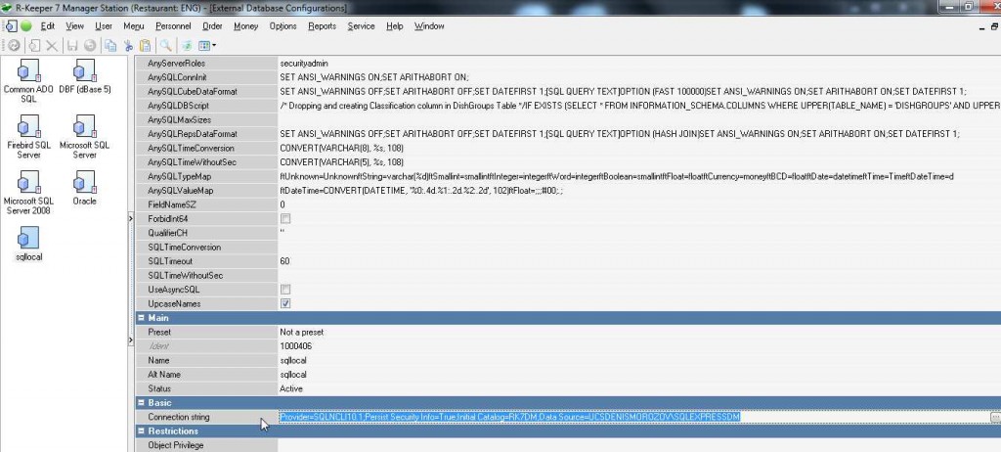Collapse the Main property section
This screenshot has width=1001, height=452.
tap(141, 318)
